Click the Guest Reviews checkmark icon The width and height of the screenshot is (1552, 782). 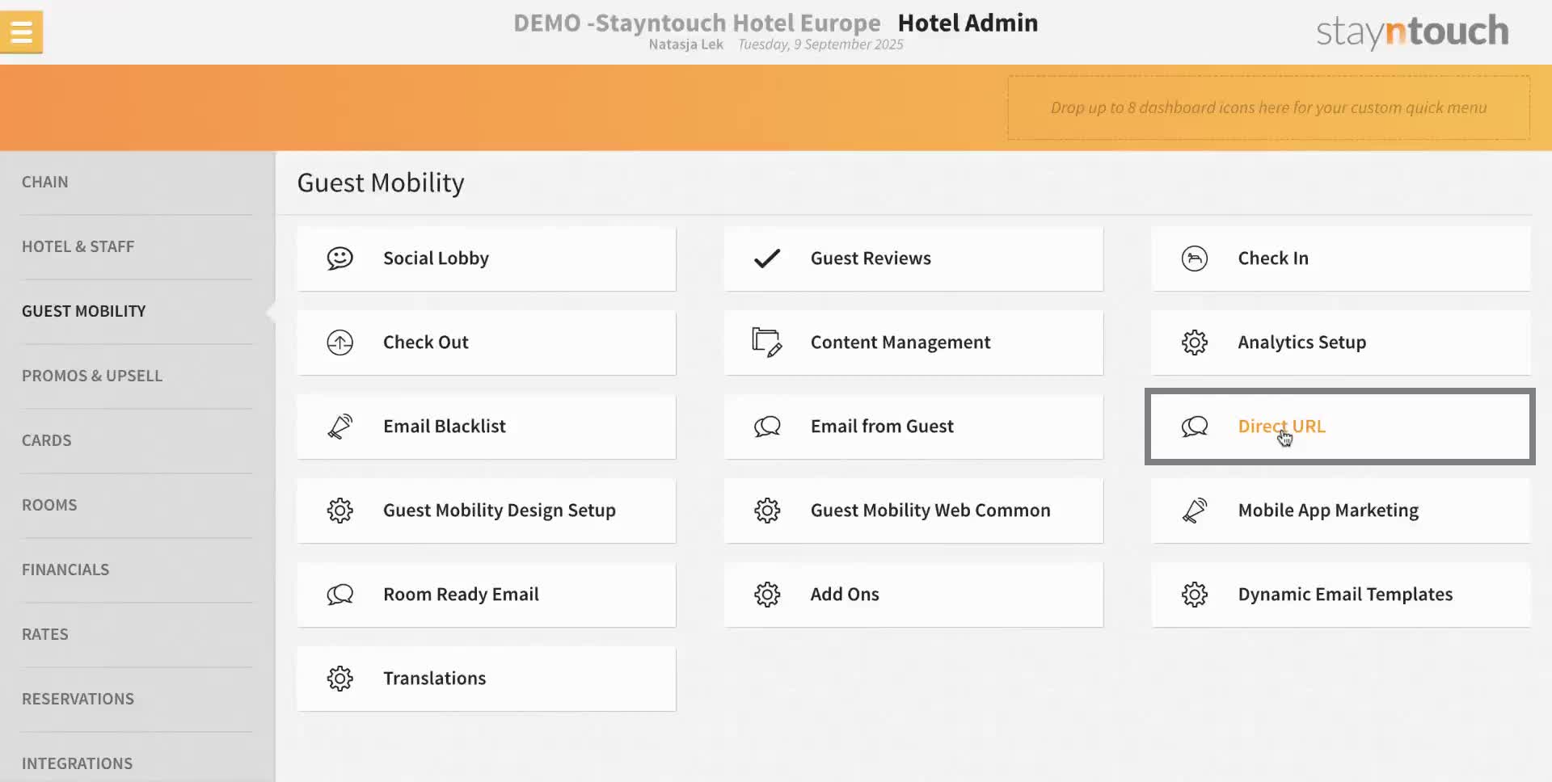(767, 259)
